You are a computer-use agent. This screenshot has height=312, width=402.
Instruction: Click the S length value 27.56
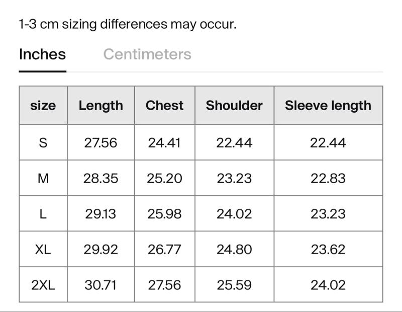tap(100, 143)
